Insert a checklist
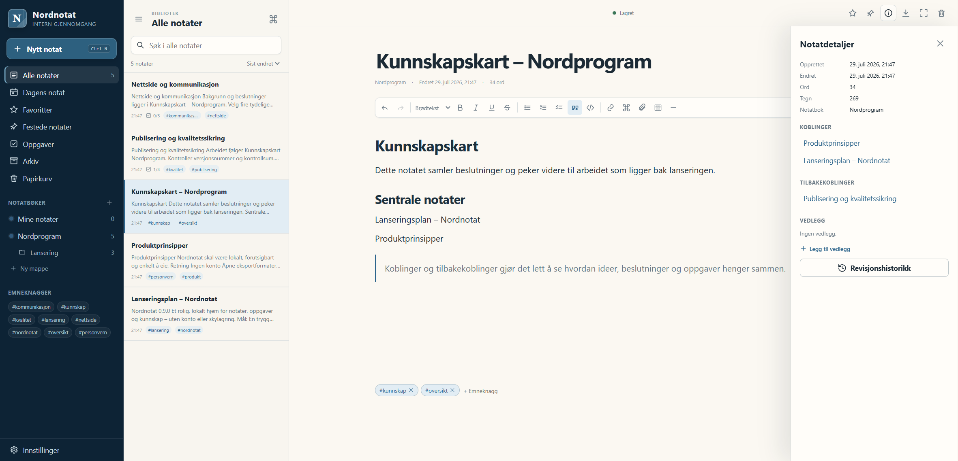 pyautogui.click(x=559, y=108)
